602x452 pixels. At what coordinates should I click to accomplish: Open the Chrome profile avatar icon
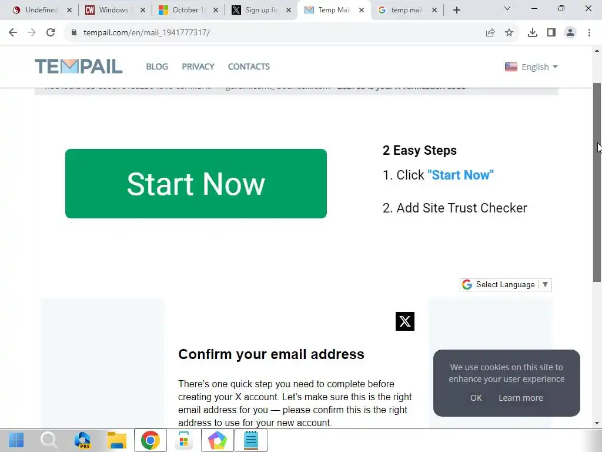pyautogui.click(x=570, y=33)
